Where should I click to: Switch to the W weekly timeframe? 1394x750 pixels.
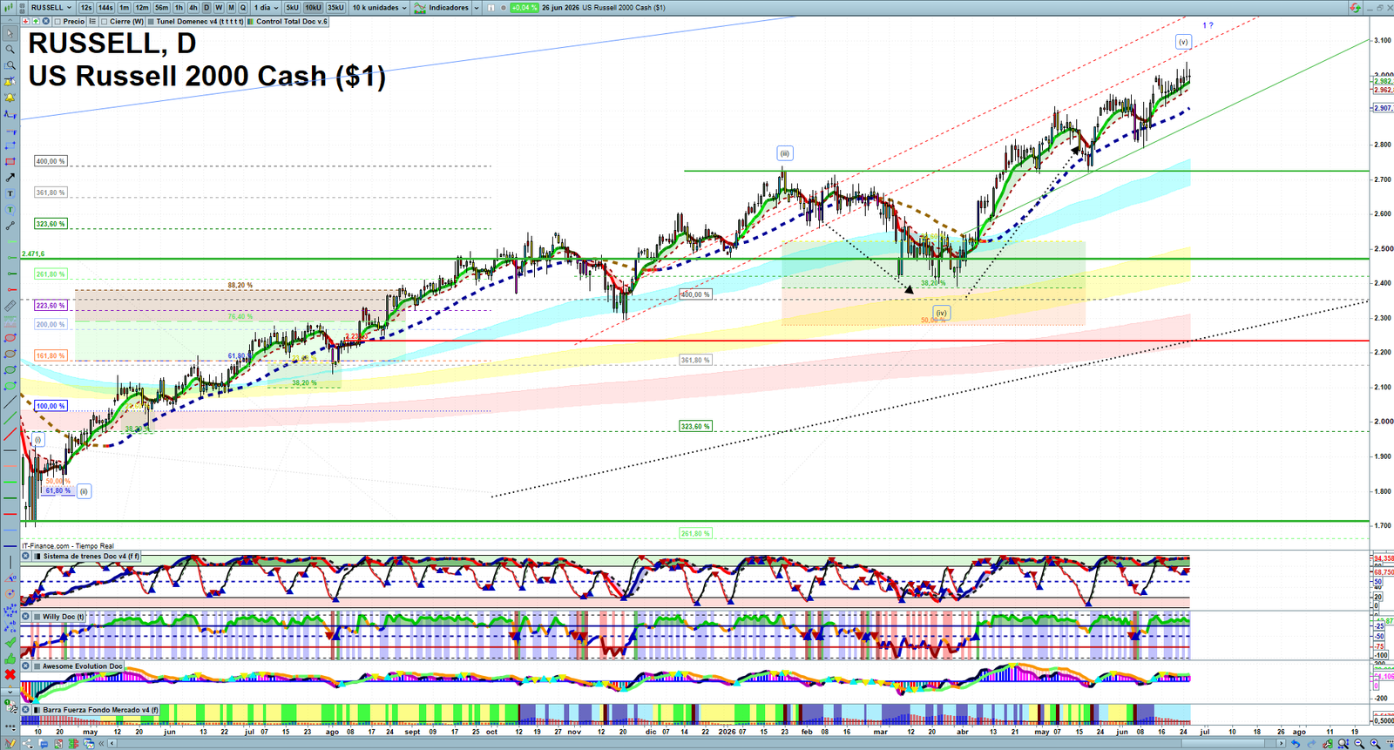point(219,7)
